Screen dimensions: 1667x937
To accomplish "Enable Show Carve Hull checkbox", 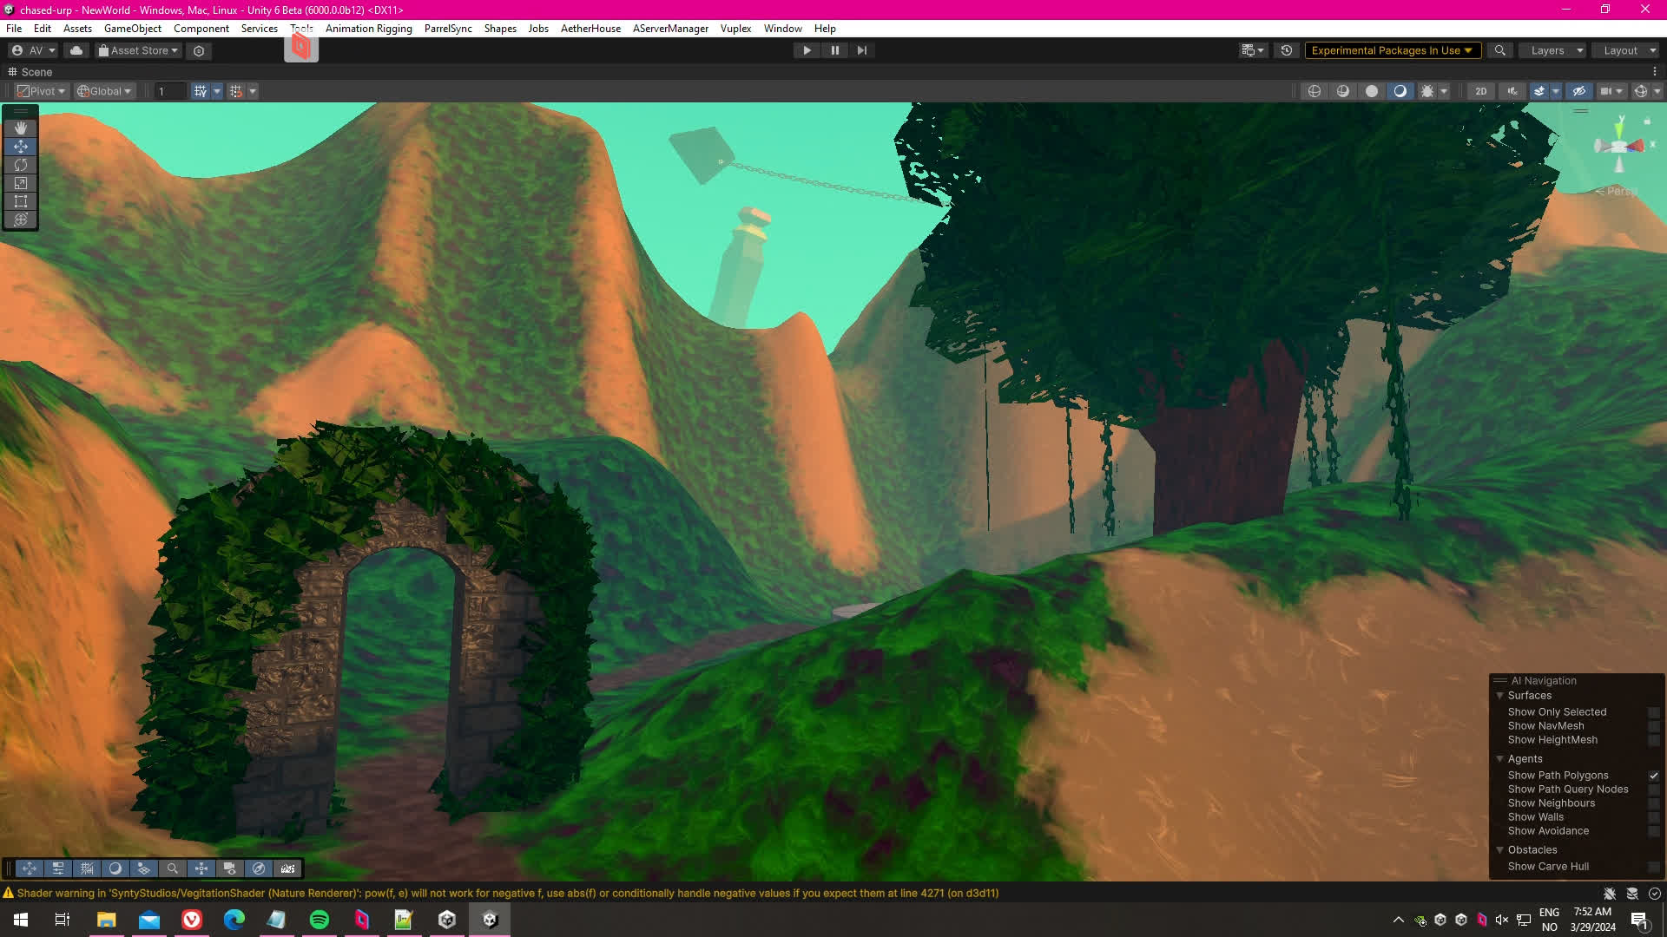I will tap(1653, 867).
